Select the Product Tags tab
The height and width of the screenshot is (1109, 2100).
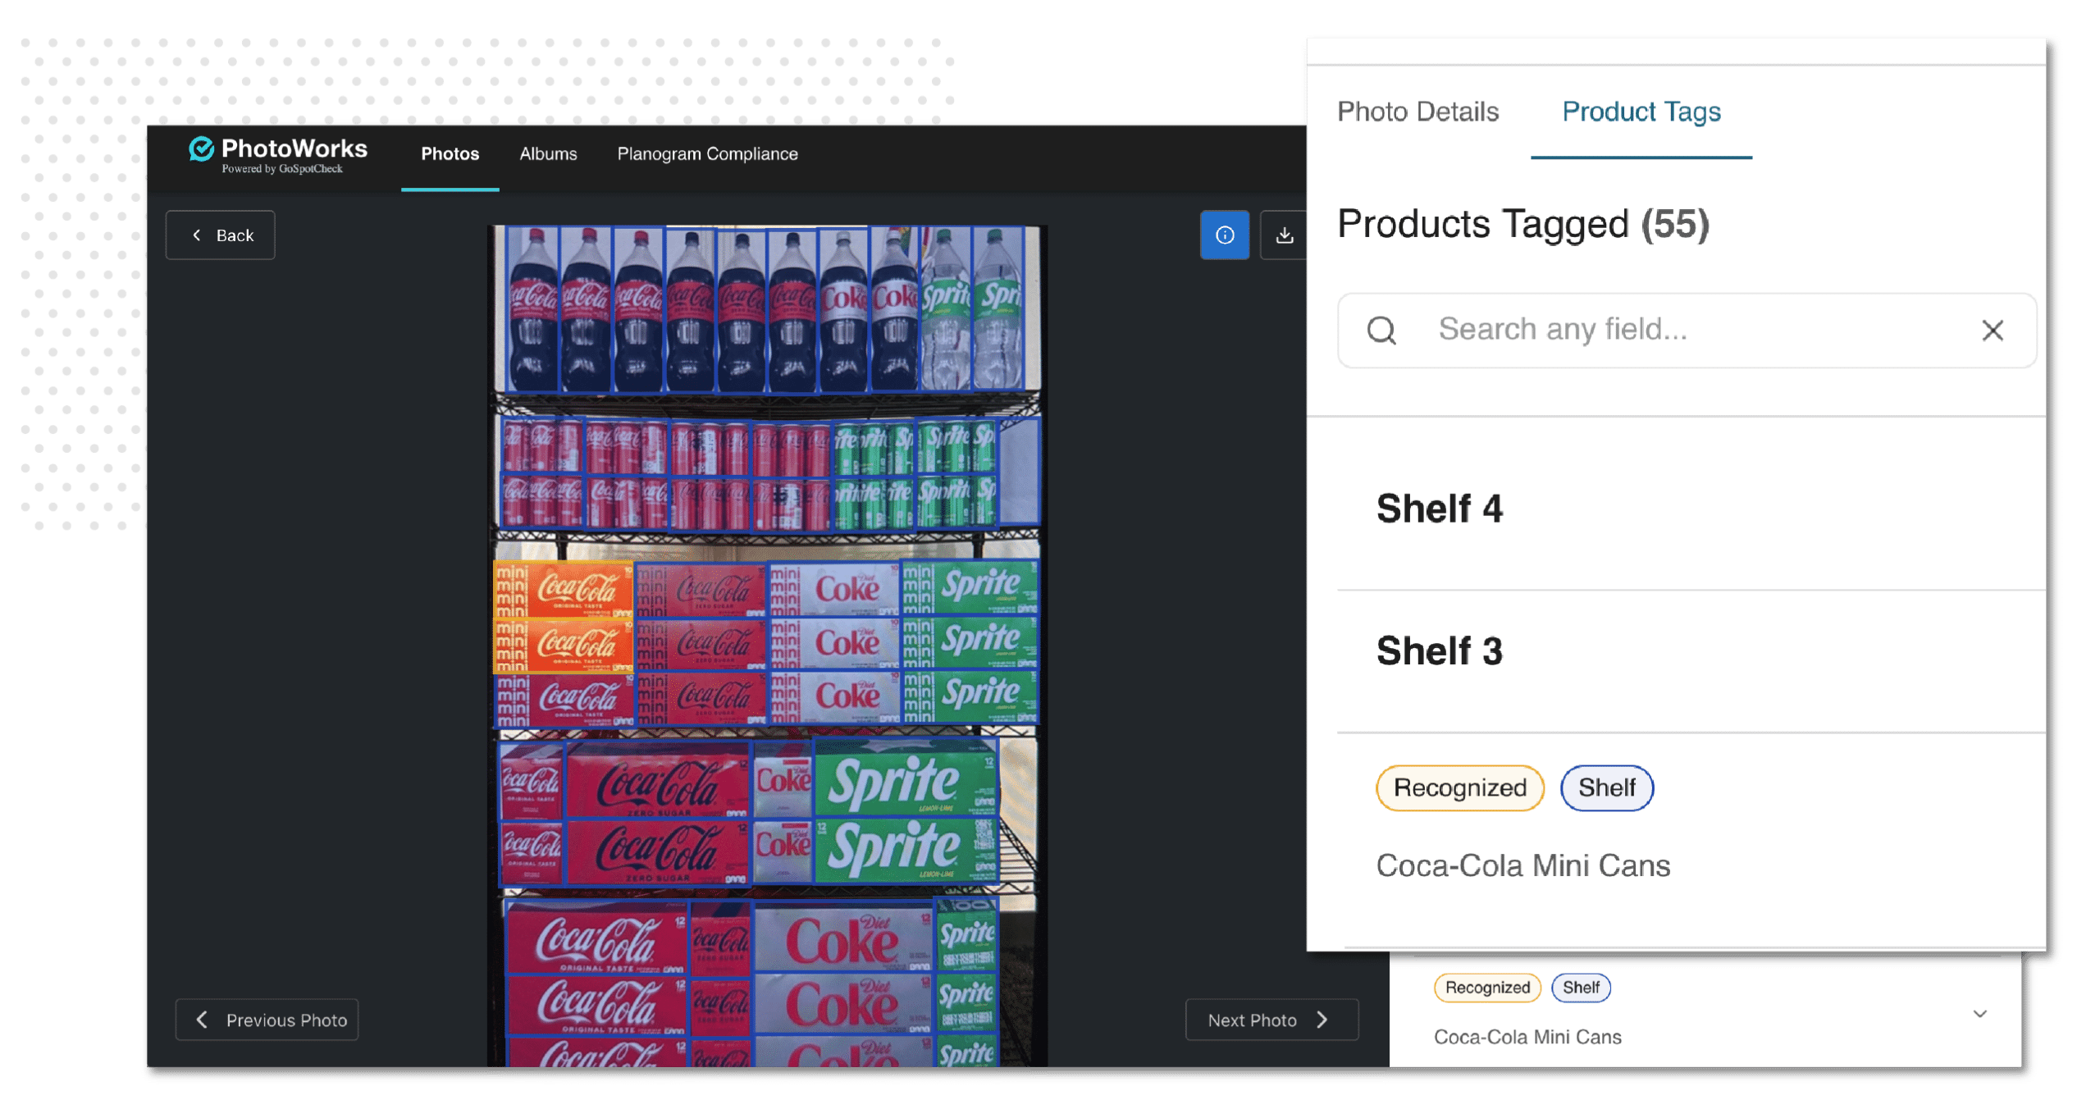coord(1641,112)
